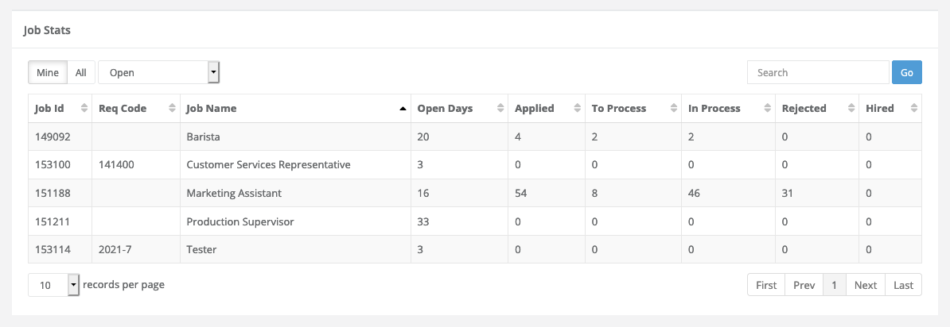Click Job Name ascending sort arrow
The width and height of the screenshot is (950, 327).
pos(403,109)
